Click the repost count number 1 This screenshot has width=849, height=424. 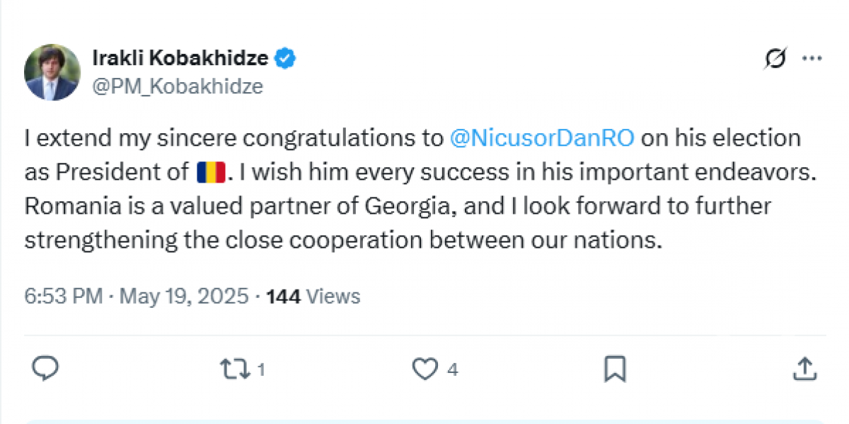click(260, 369)
